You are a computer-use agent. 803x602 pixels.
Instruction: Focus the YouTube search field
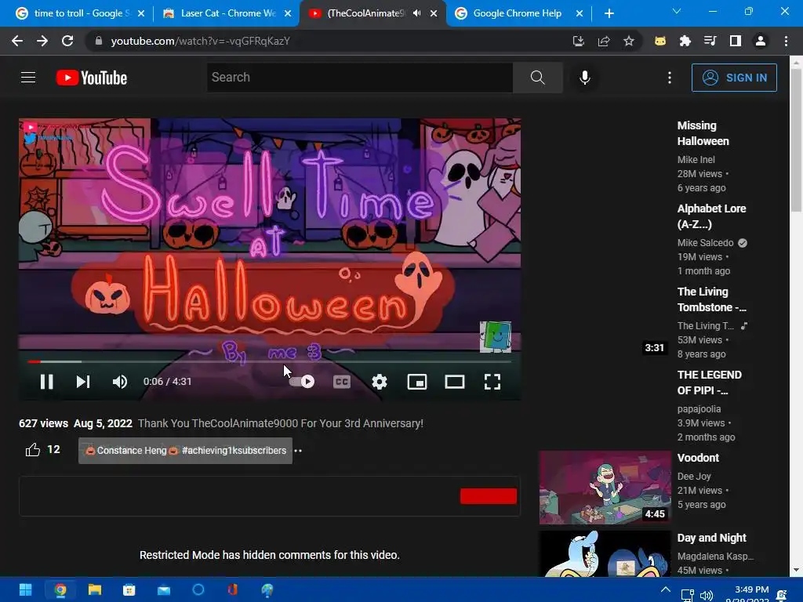[359, 78]
